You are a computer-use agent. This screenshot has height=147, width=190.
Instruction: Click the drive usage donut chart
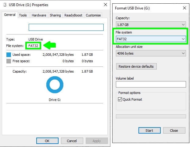(x=55, y=85)
